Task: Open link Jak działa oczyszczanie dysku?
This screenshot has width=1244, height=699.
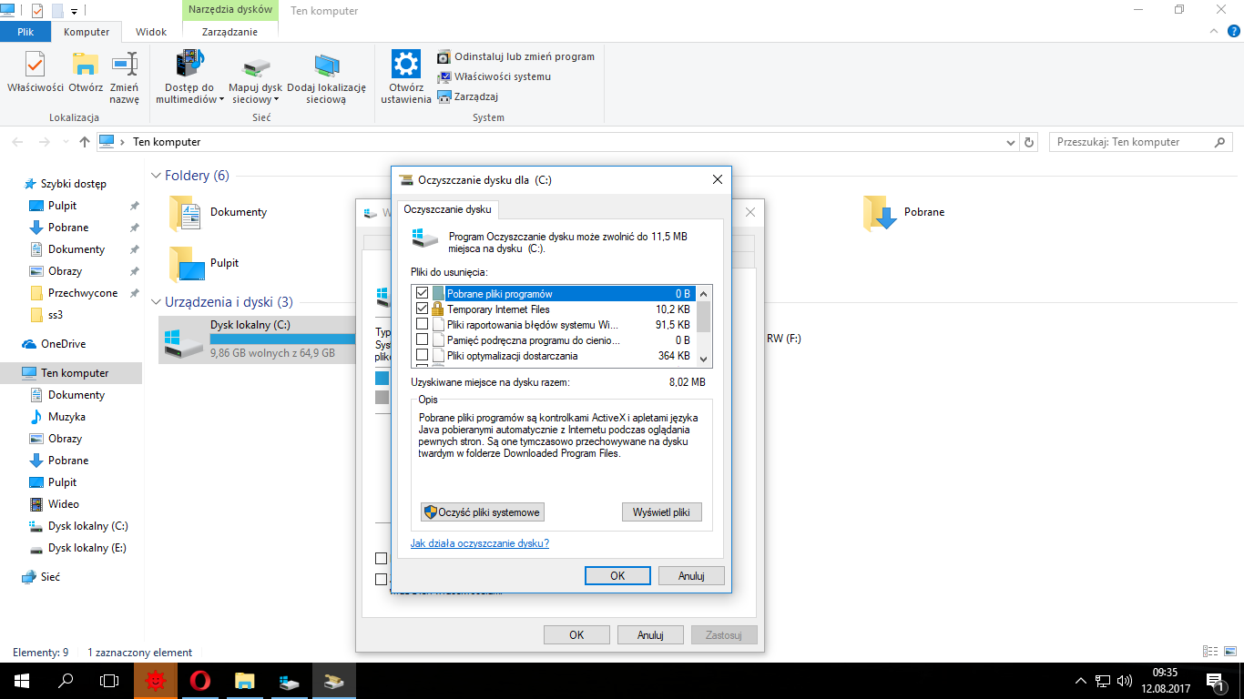Action: 480,543
